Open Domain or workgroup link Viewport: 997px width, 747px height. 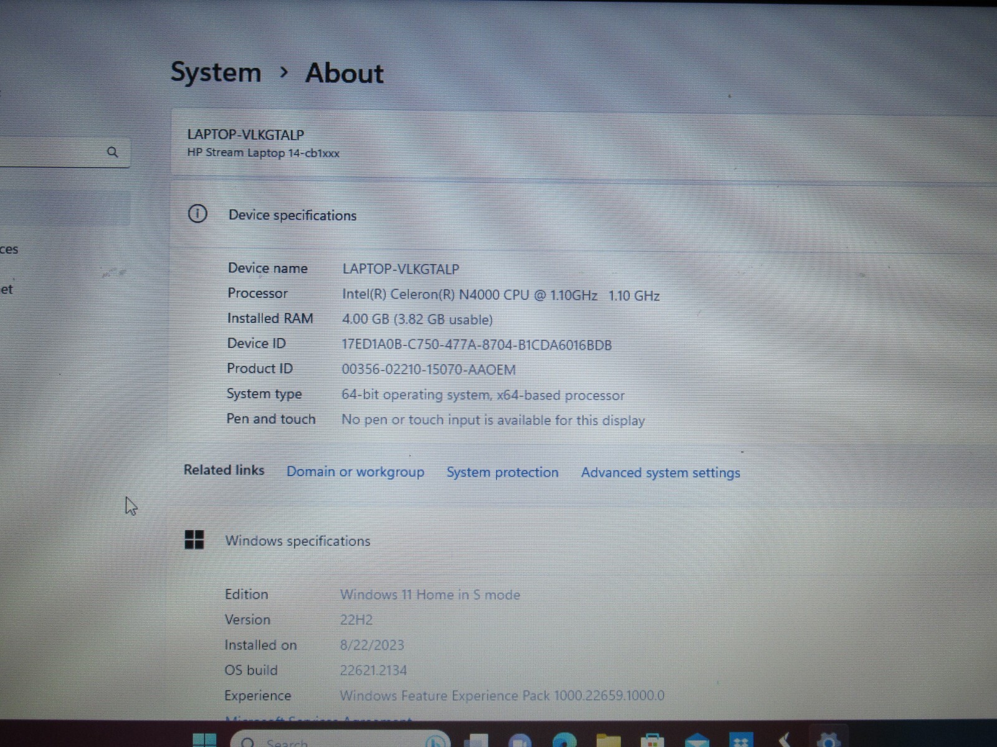(355, 472)
